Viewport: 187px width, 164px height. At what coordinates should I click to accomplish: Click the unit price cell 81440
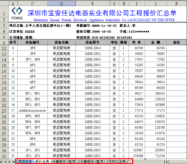[x=137, y=139]
